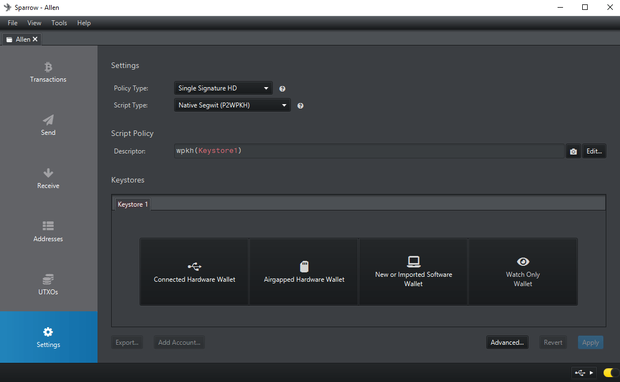Viewport: 620px width, 382px height.
Task: Click the camera icon beside the descriptor
Action: coord(573,151)
